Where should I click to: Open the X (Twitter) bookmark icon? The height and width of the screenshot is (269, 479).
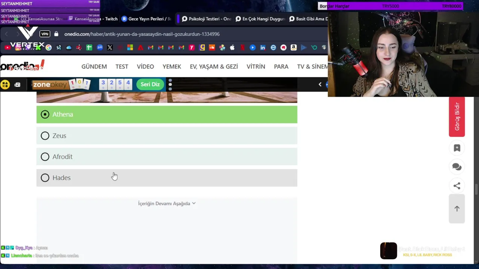tap(110, 47)
